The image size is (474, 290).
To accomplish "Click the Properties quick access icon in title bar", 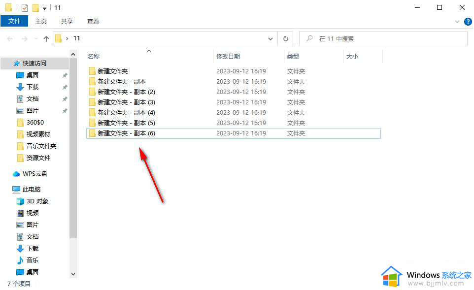I will (x=25, y=7).
